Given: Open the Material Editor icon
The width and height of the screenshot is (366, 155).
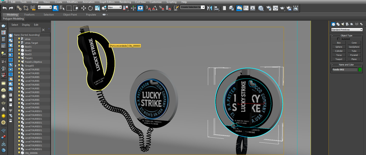Looking at the screenshot, I should pos(261,8).
